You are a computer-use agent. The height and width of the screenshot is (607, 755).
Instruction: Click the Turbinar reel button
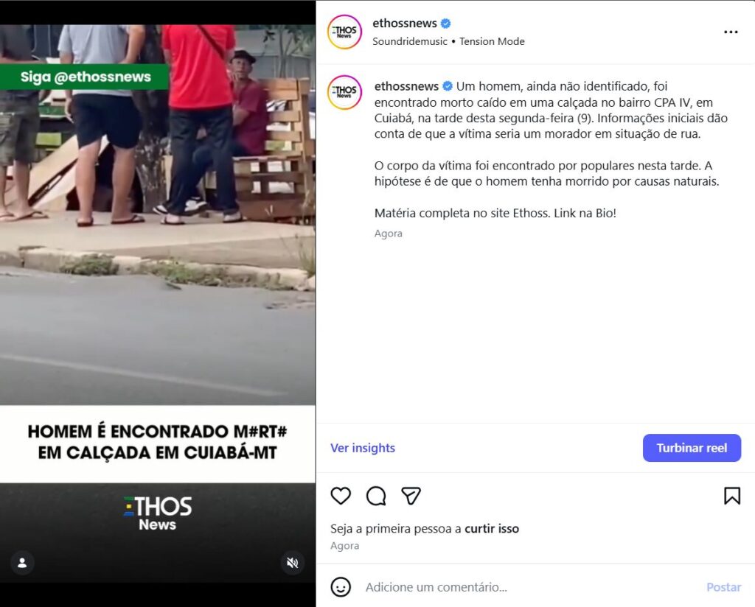coord(692,448)
